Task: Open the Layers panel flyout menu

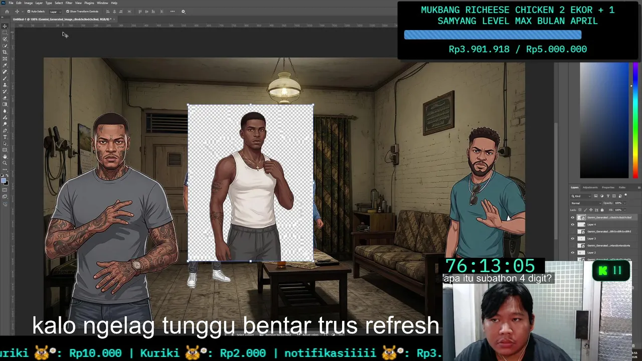Action: 639,188
